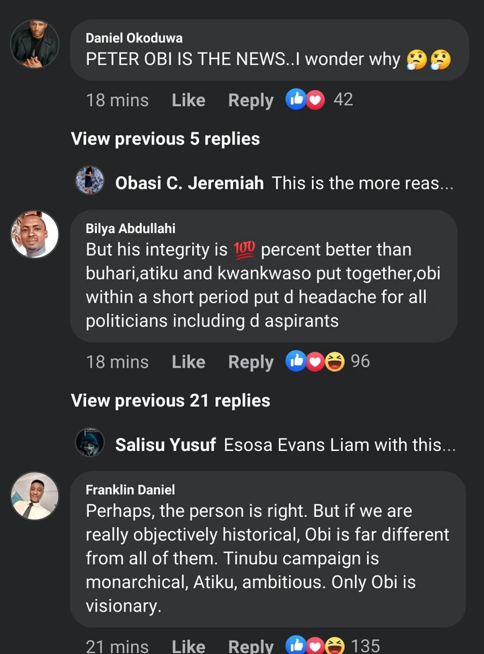Open Franklin Daniel's profile picture

[x=35, y=496]
